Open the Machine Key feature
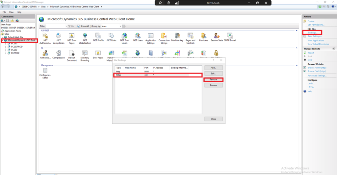The width and height of the screenshot is (337, 175). point(177,37)
